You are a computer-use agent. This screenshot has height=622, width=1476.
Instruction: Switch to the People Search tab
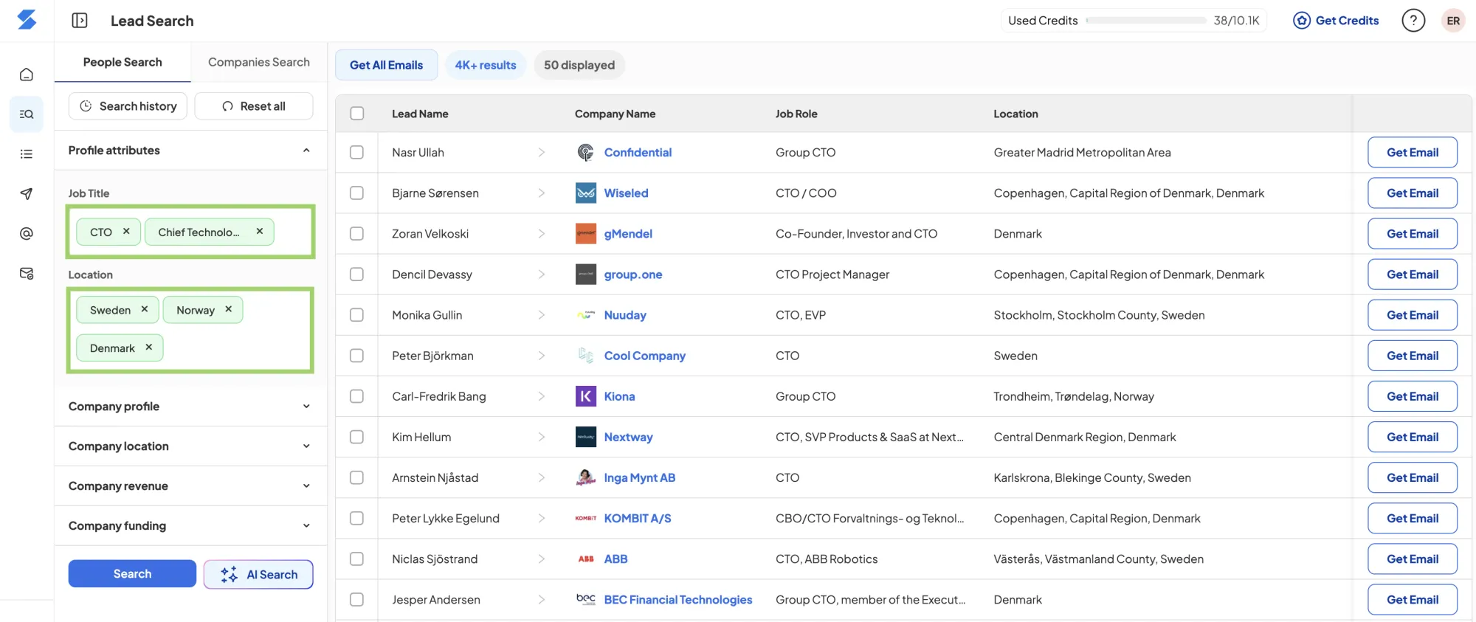[x=123, y=62]
